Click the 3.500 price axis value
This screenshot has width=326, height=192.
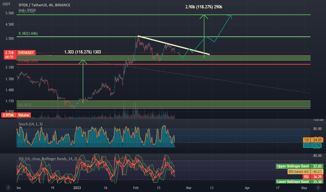9,38
